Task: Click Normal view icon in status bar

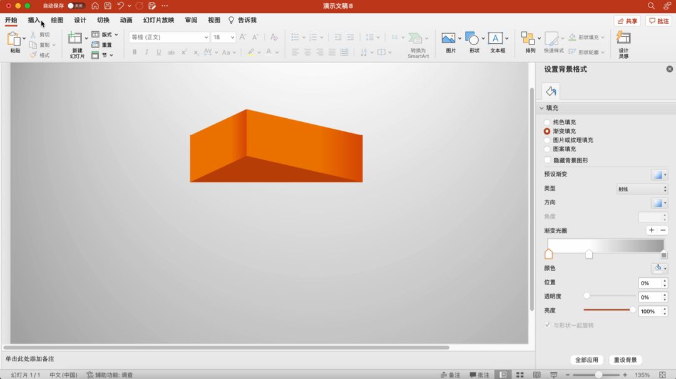Action: pos(503,375)
